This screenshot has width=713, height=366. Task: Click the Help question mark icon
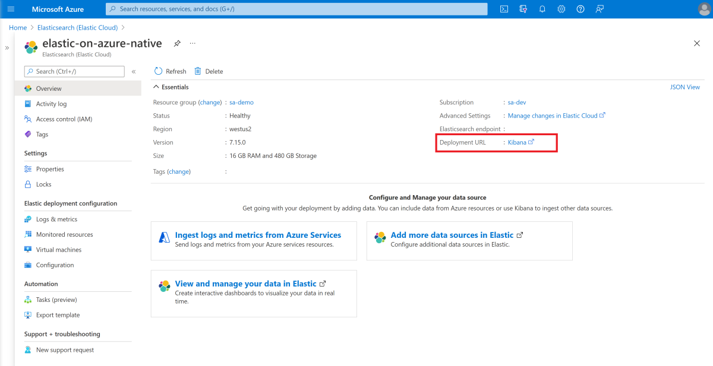581,9
